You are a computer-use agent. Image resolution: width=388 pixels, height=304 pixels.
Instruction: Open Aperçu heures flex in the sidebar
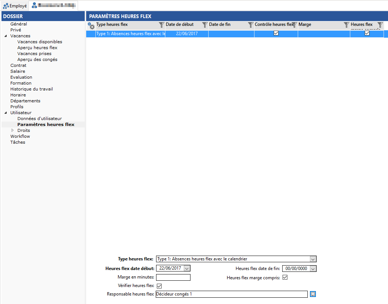37,48
